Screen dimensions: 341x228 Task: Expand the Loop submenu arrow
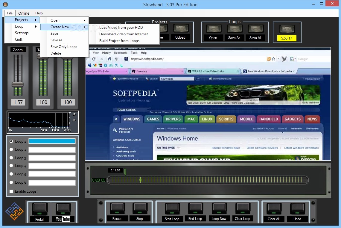(x=36, y=26)
